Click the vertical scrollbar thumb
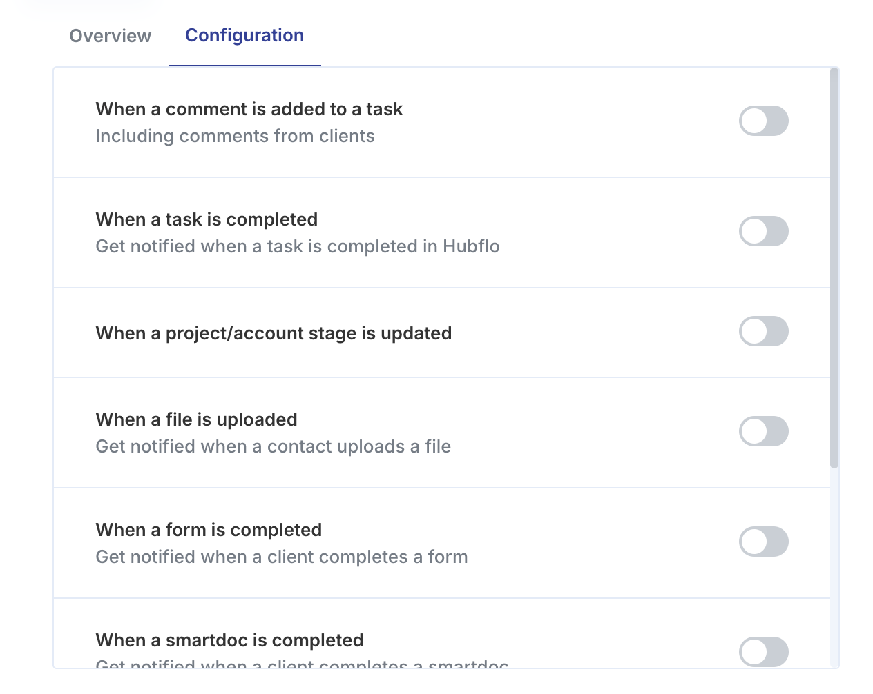Screen dimensions: 873x694 click(834, 268)
